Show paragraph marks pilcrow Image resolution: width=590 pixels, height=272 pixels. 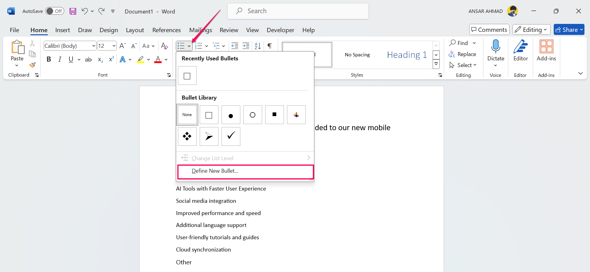pos(269,46)
